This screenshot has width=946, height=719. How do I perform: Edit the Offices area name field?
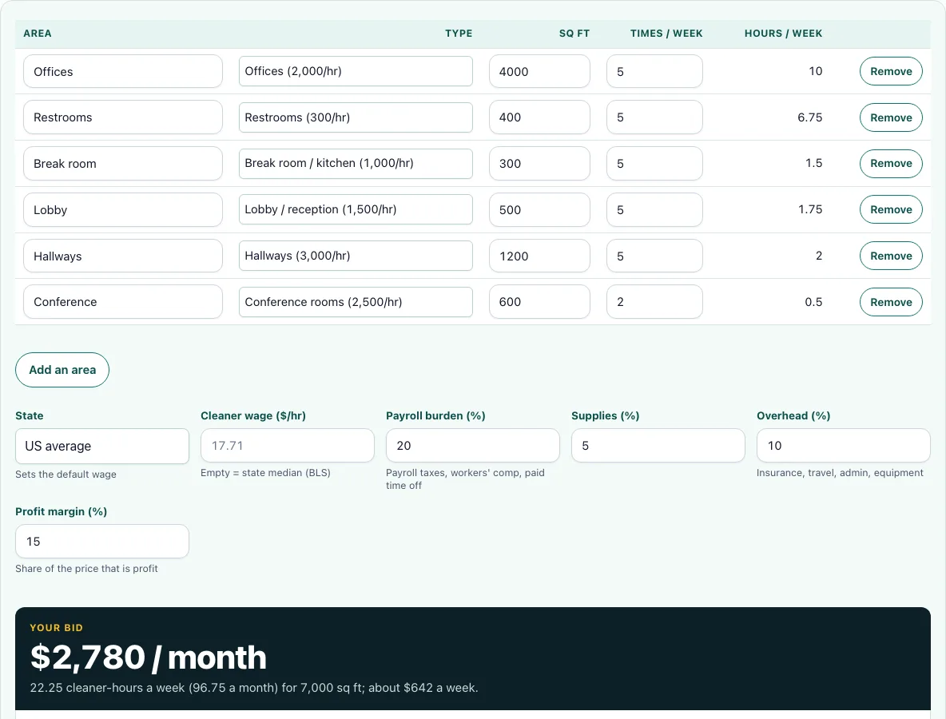tap(123, 71)
